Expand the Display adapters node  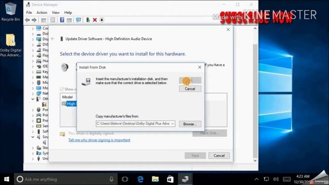(x=33, y=39)
